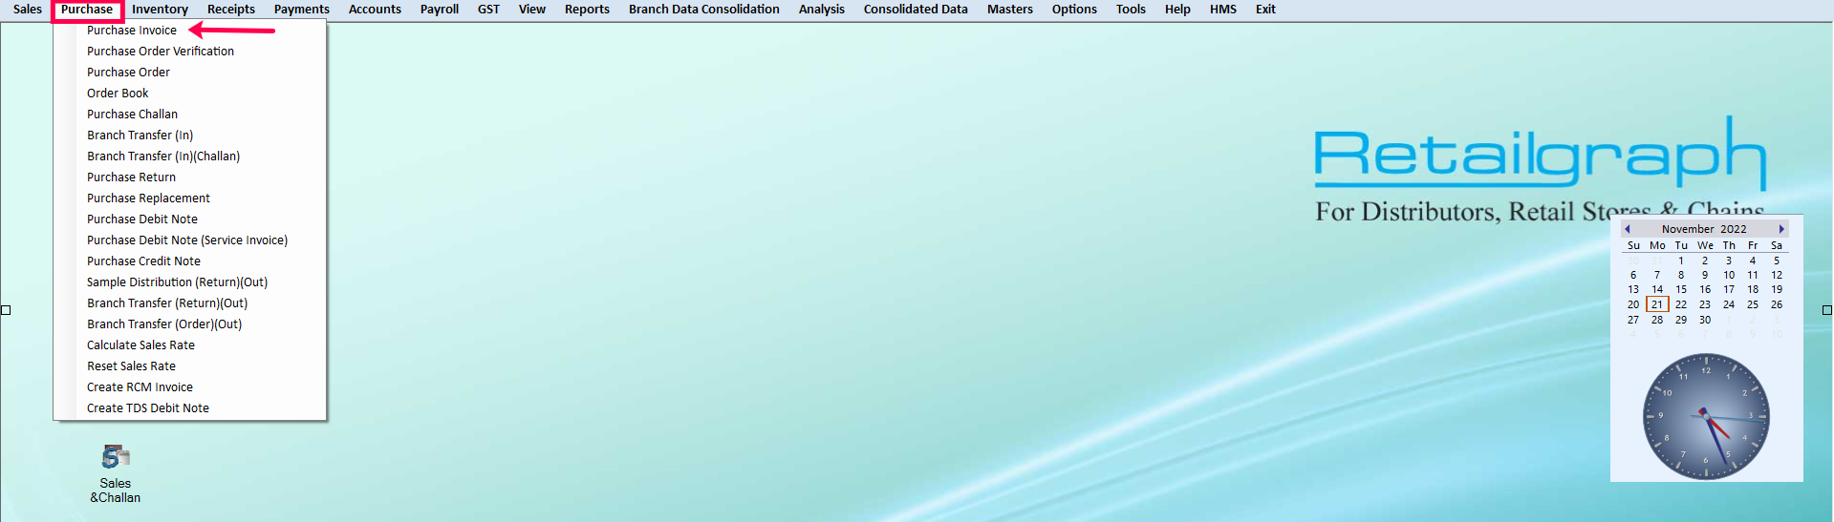Select date 1 in the calendar
The image size is (1834, 522).
[x=1681, y=261]
